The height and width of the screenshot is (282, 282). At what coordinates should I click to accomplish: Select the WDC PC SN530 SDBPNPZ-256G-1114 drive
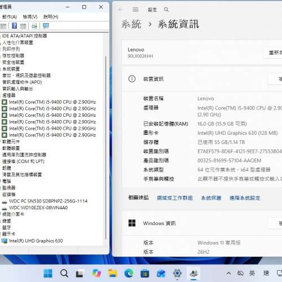(x=49, y=201)
